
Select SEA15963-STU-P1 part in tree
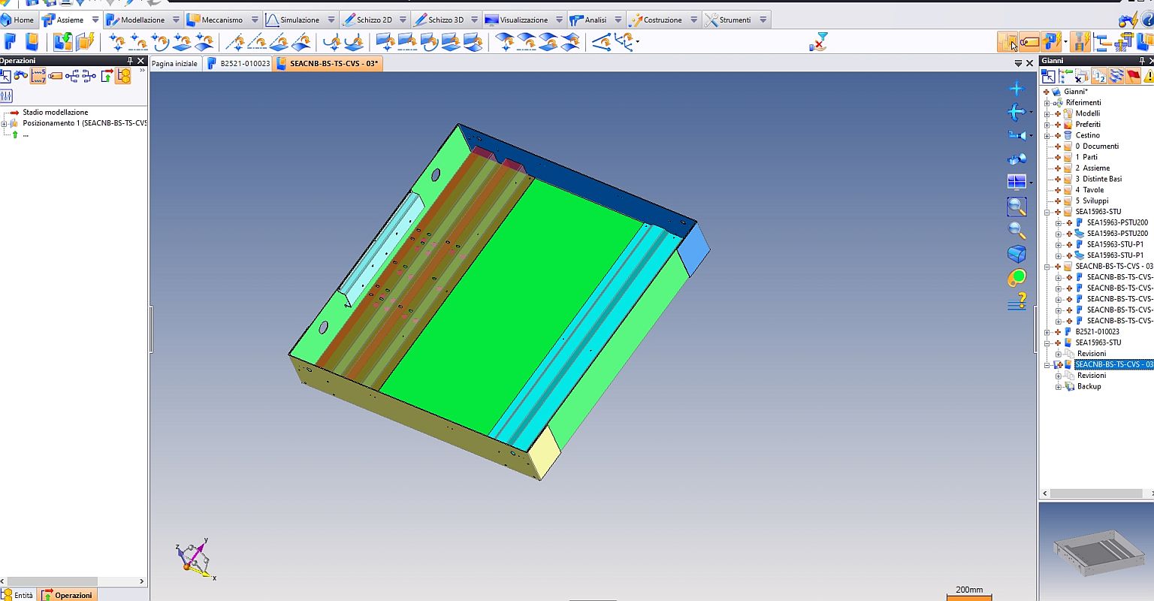[1115, 244]
